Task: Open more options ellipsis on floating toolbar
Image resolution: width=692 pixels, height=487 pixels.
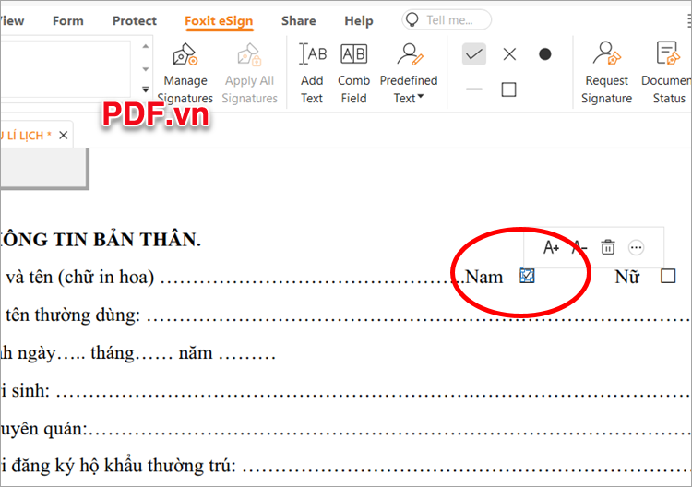Action: coord(636,247)
